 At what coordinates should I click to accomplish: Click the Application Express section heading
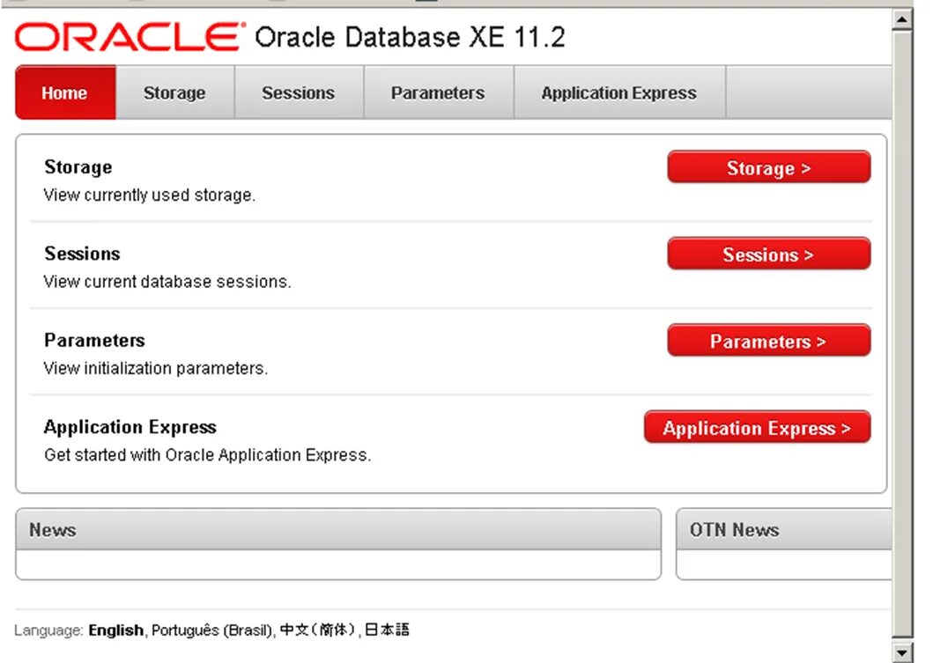click(130, 427)
